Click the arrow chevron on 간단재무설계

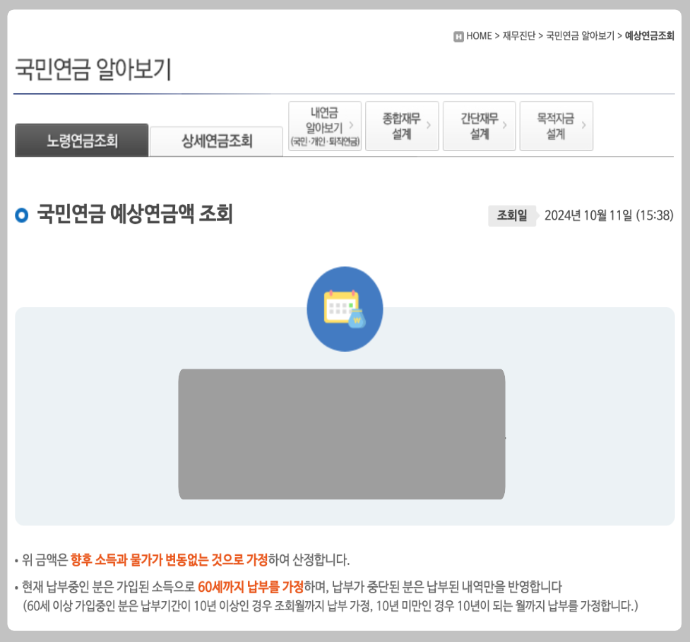click(506, 126)
